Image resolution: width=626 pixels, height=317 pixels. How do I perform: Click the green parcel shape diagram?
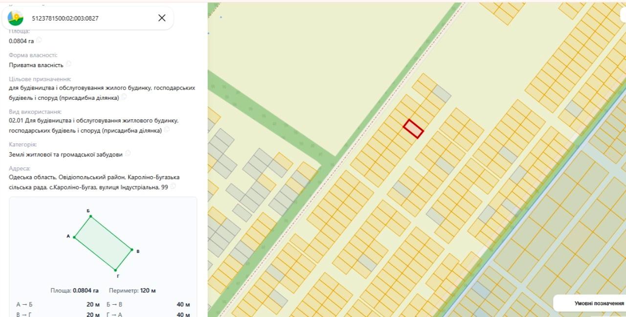click(x=103, y=243)
